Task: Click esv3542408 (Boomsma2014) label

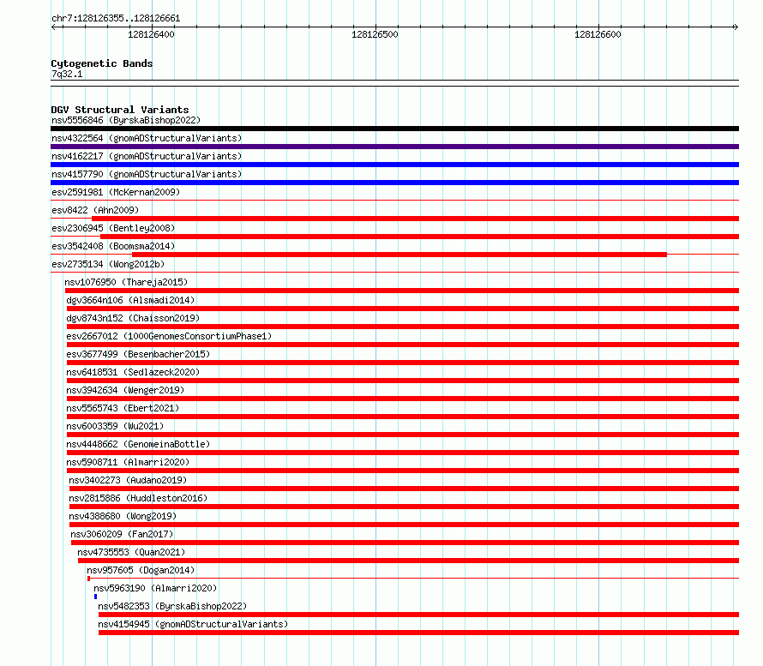Action: pos(113,246)
